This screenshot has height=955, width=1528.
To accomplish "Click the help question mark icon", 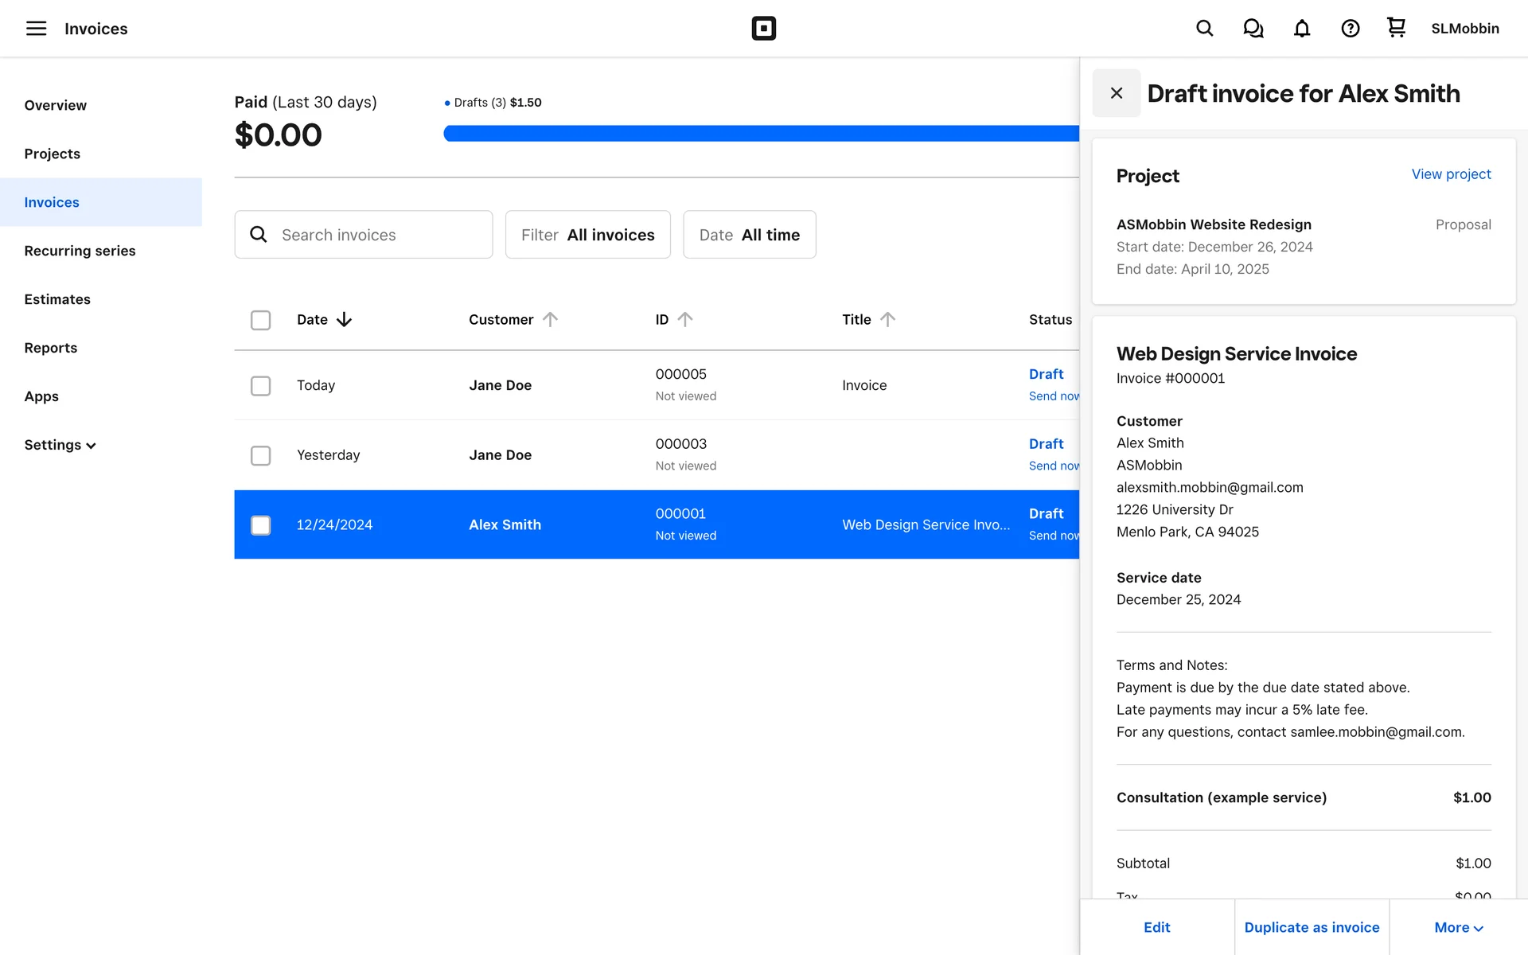I will [x=1350, y=29].
